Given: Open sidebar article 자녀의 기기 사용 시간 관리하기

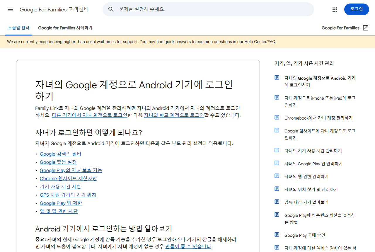Looking at the screenshot, I should pyautogui.click(x=313, y=151).
